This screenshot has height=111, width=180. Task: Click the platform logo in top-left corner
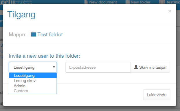(x=16, y=2)
